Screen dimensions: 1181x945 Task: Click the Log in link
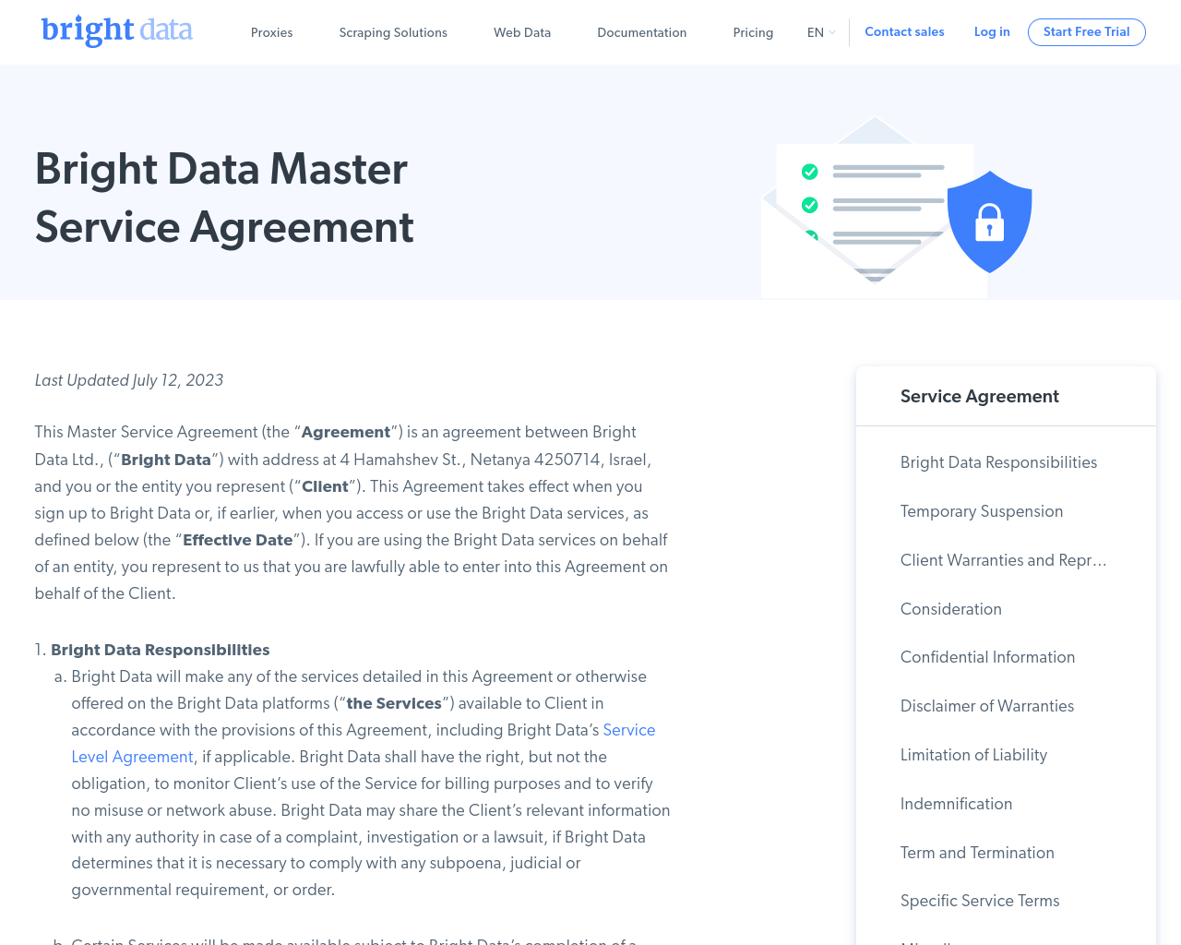pos(992,31)
